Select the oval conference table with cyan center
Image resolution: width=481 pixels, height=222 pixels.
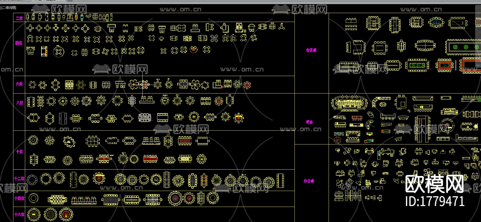pyautogui.click(x=436, y=22)
